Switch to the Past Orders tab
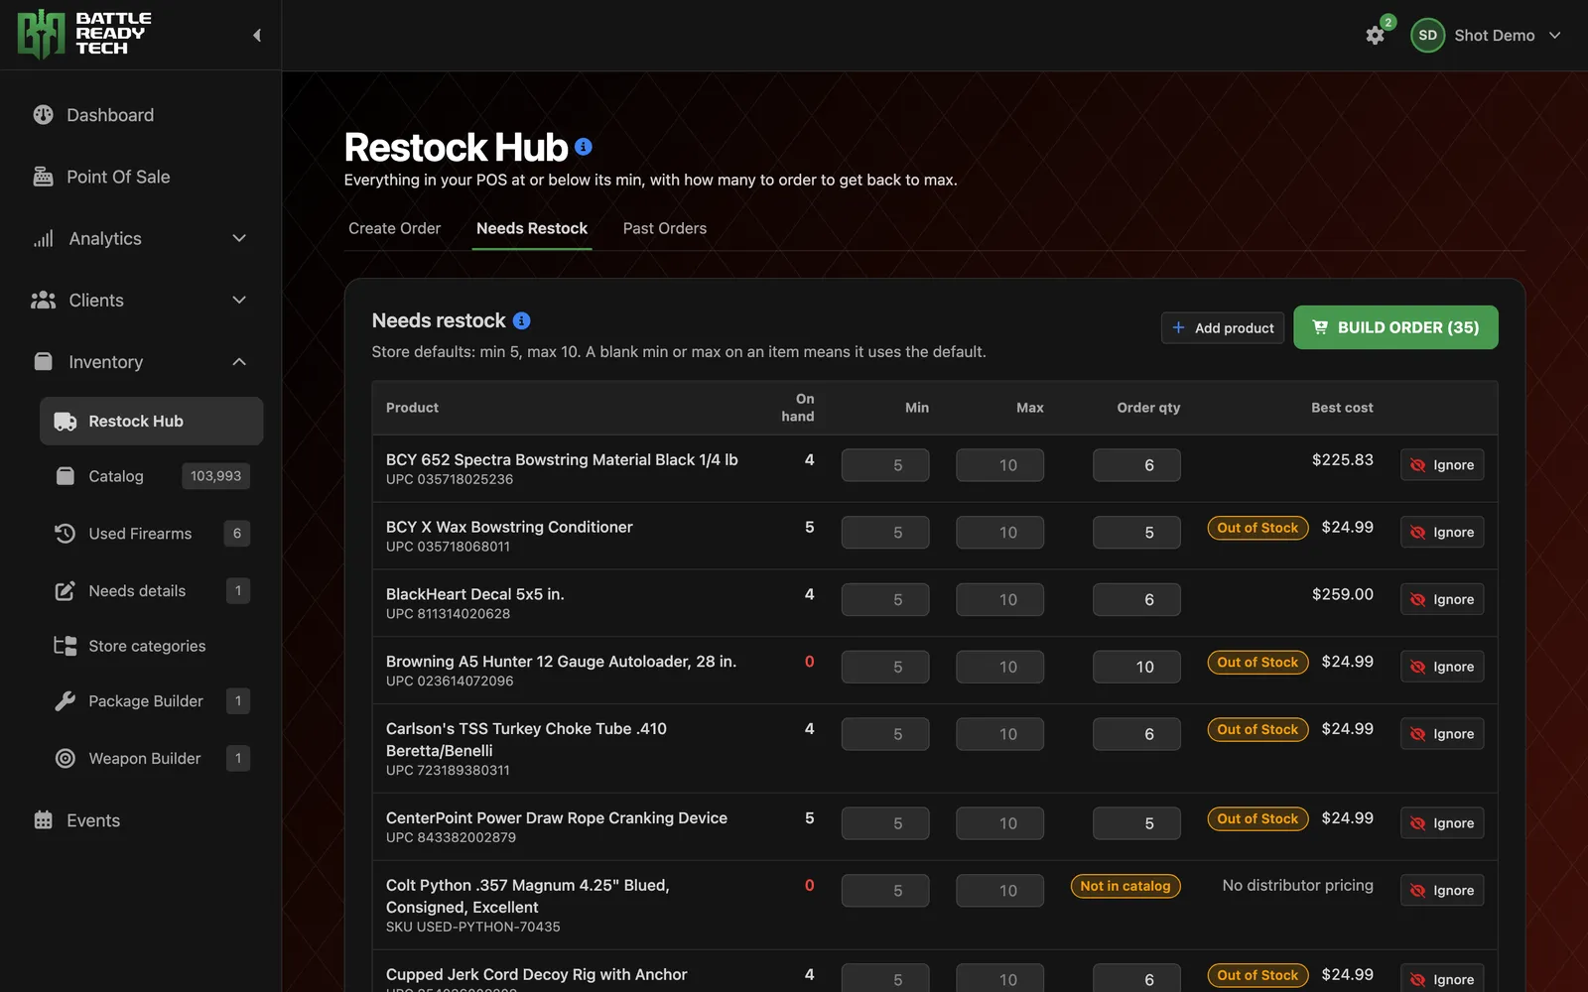1588x992 pixels. point(665,228)
